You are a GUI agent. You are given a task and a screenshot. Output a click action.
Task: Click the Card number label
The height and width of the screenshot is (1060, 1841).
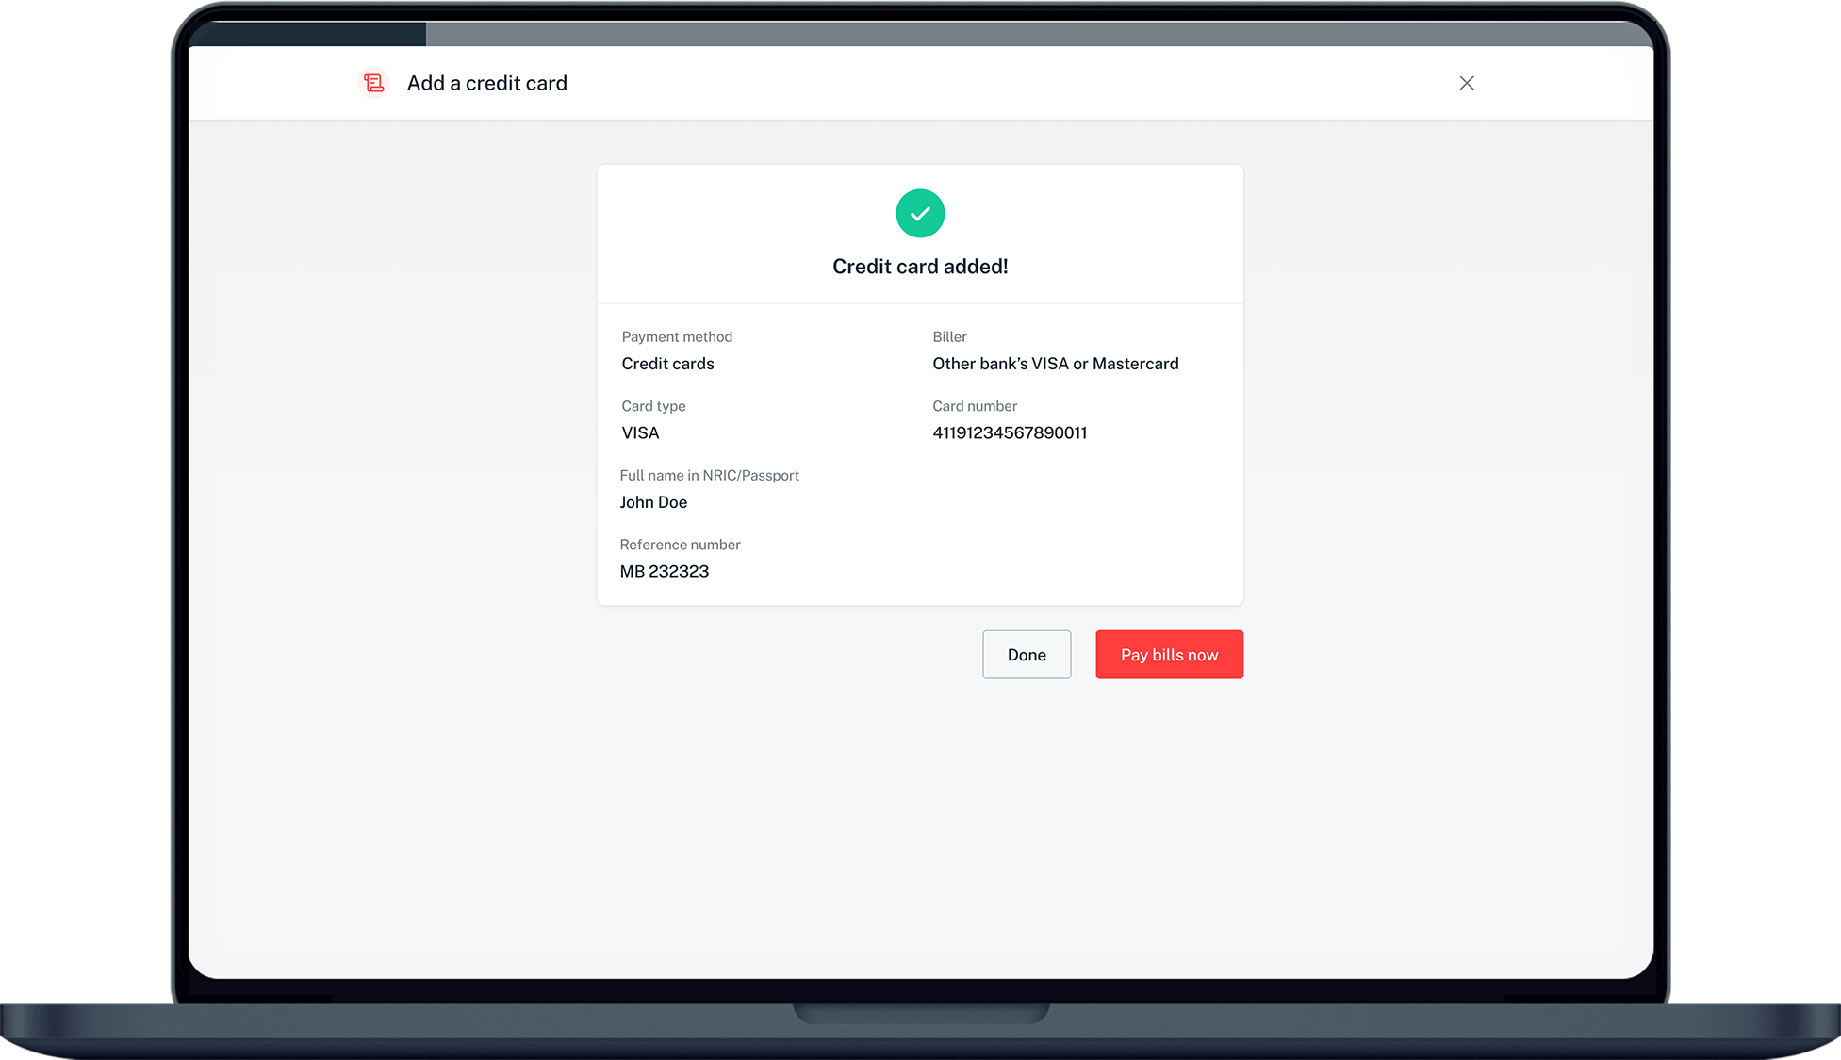click(x=975, y=406)
